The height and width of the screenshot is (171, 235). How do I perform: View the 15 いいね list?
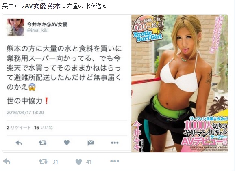point(44,128)
